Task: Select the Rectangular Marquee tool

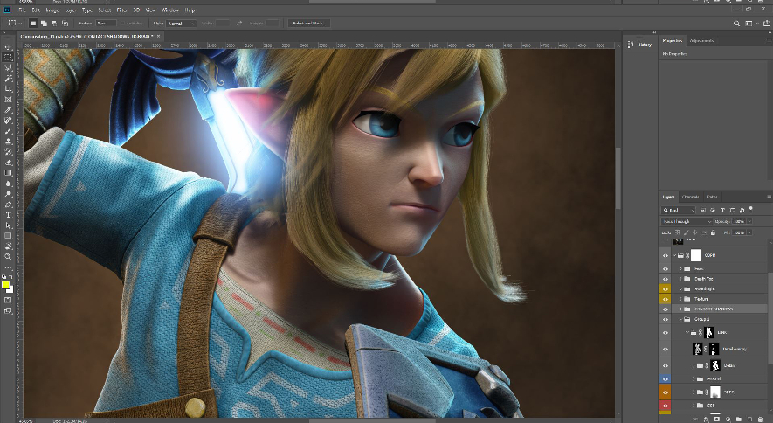Action: [8, 57]
